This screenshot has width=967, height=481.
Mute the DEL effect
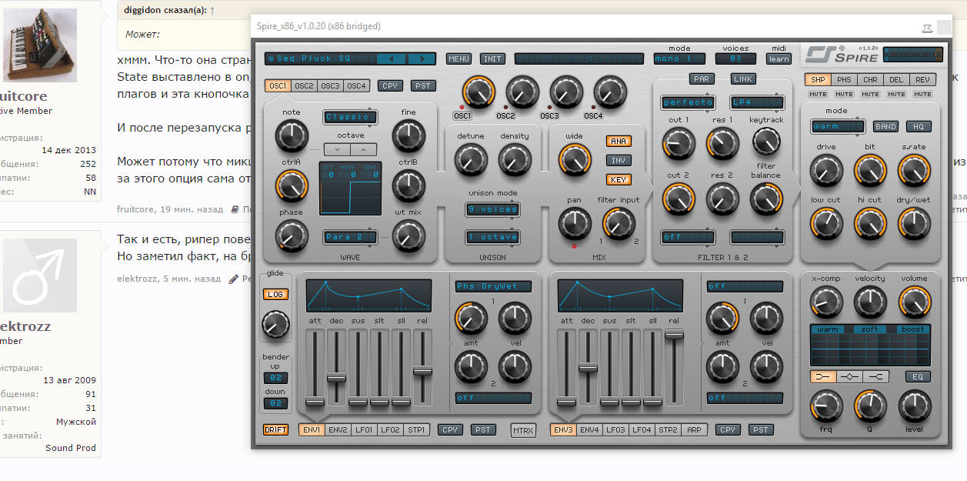coord(896,94)
